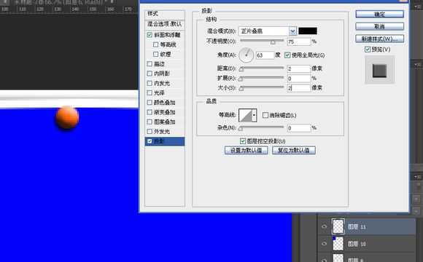
Task: Enable the 内阴影 style checkbox
Action: click(x=150, y=74)
